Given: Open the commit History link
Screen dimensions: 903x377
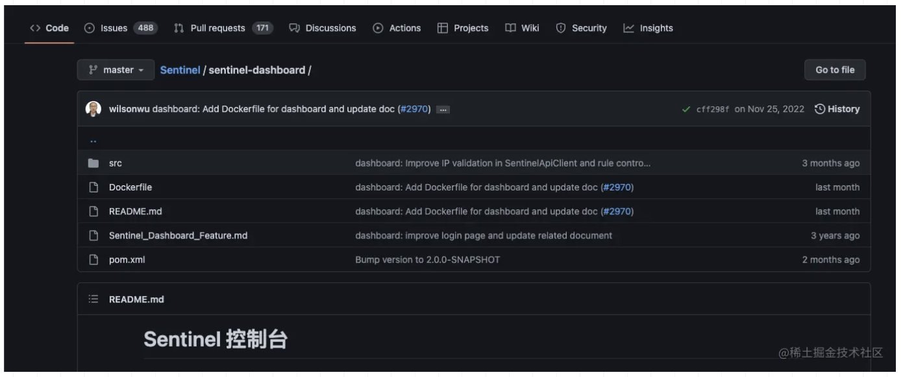Looking at the screenshot, I should 837,109.
